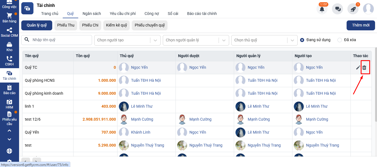This screenshot has height=167, width=377.
Task: Open HRM module in sidebar
Action: pos(9,104)
